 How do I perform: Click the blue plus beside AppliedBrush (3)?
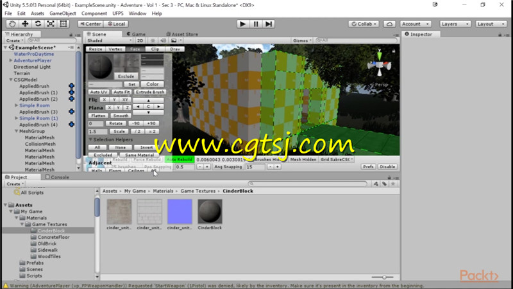[71, 111]
